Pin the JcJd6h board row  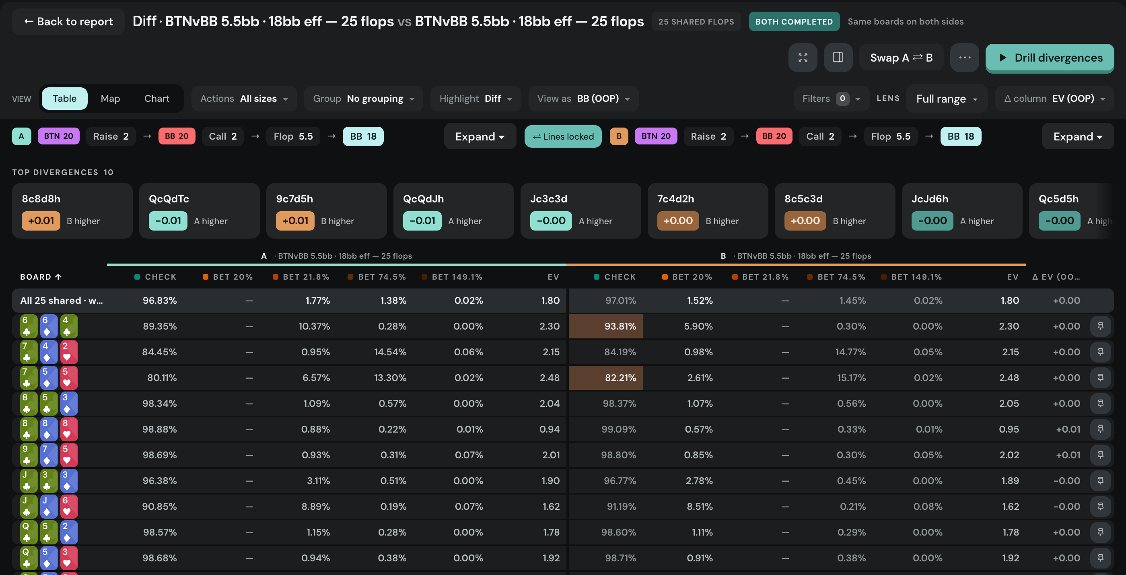[x=1100, y=507]
